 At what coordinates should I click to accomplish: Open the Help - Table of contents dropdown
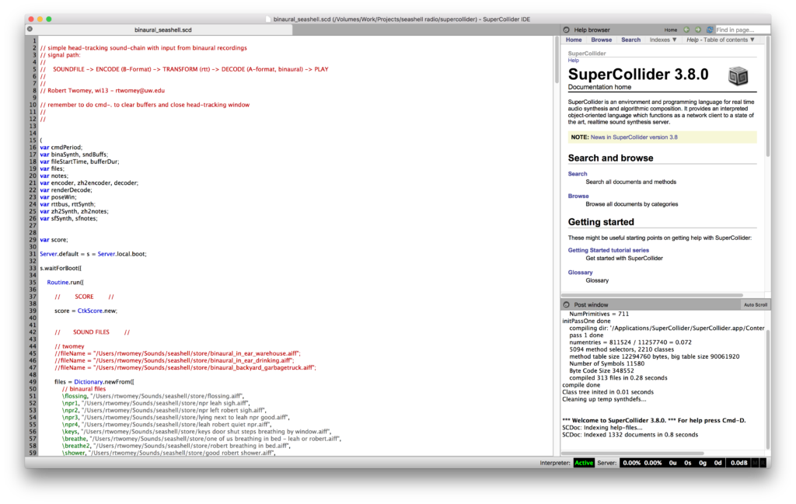721,40
